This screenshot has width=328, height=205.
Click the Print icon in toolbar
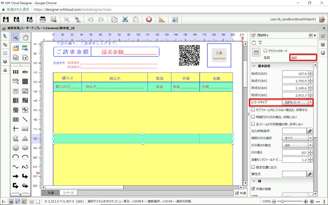(43, 19)
